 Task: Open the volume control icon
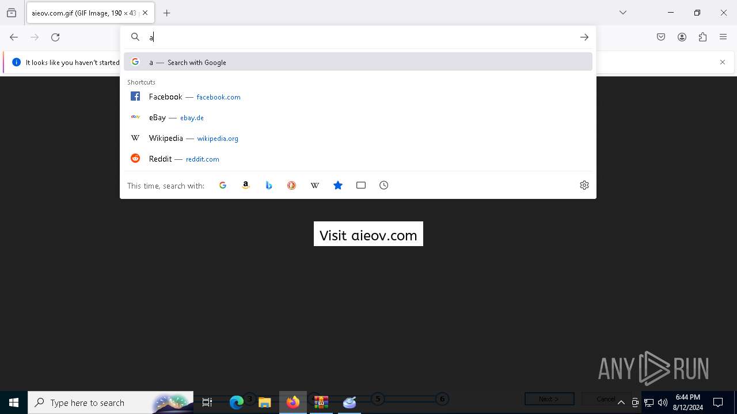663,402
